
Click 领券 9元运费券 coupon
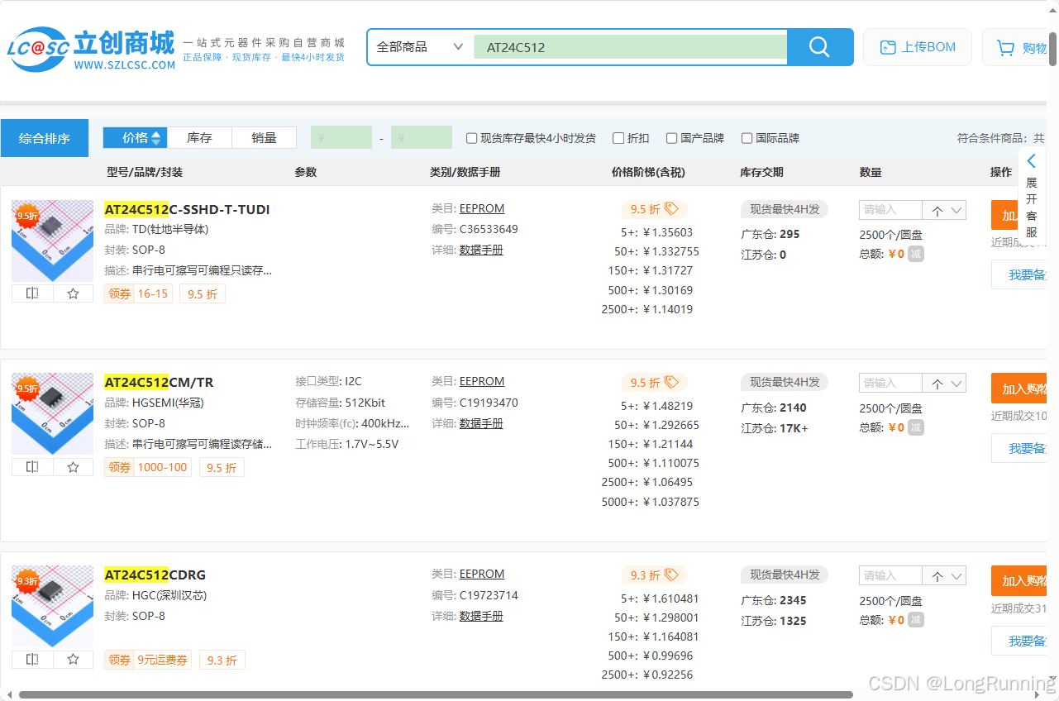(147, 660)
